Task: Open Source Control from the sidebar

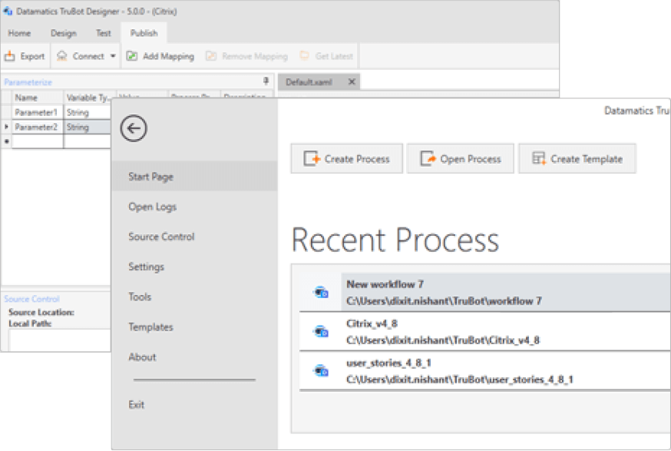Action: (x=161, y=237)
